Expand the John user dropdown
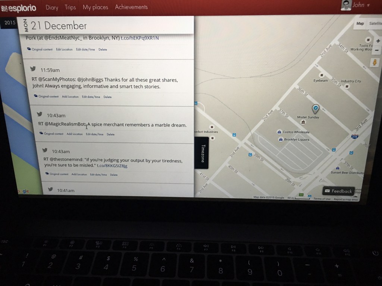This screenshot has width=382, height=286. coord(361,5)
